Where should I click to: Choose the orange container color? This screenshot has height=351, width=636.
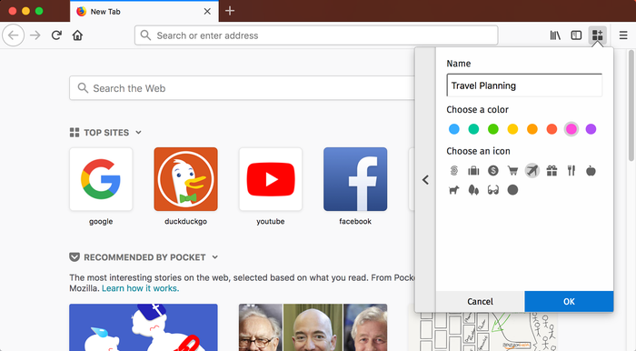[532, 129]
